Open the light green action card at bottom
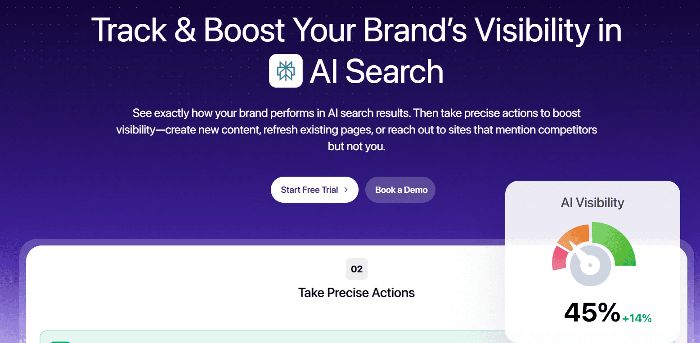Screen dimensions: 700x343 coord(270,337)
